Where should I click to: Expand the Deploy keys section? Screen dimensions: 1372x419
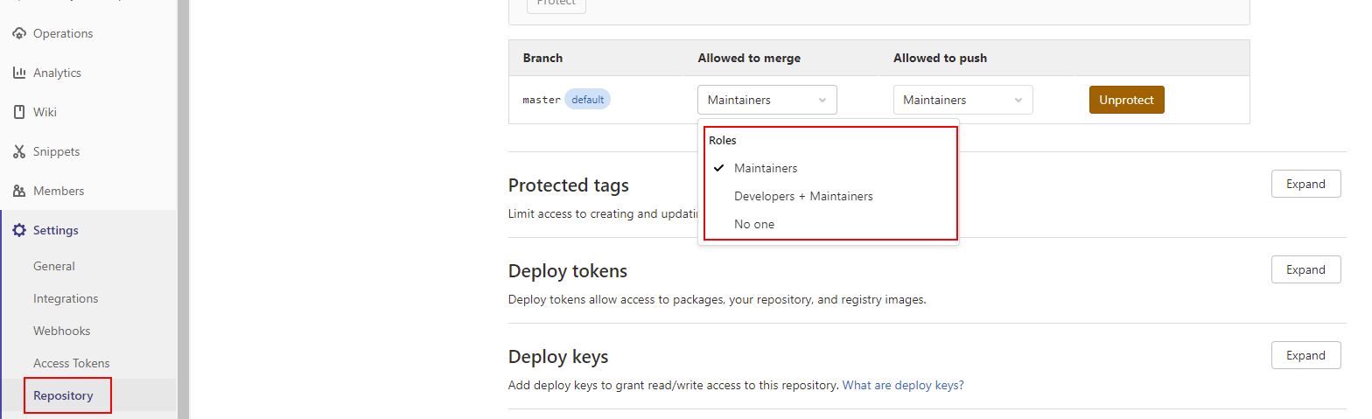[1305, 355]
